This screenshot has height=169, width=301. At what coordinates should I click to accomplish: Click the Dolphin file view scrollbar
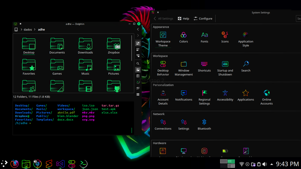pyautogui.click(x=132, y=48)
